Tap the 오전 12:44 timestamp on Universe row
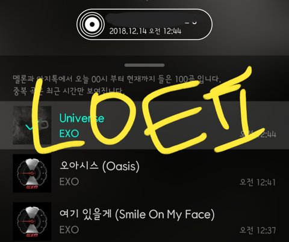 [258, 134]
